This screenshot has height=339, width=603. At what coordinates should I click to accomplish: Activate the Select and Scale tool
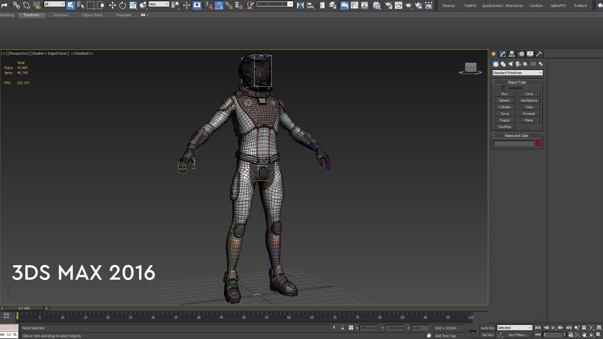133,5
